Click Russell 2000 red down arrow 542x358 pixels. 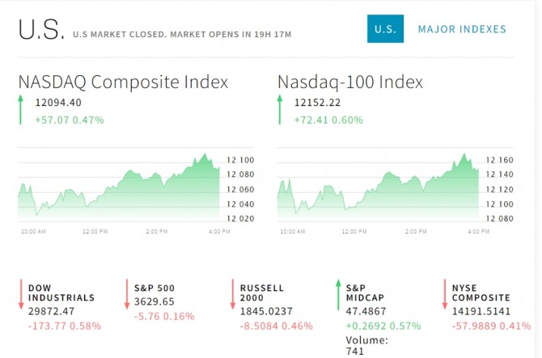point(232,294)
